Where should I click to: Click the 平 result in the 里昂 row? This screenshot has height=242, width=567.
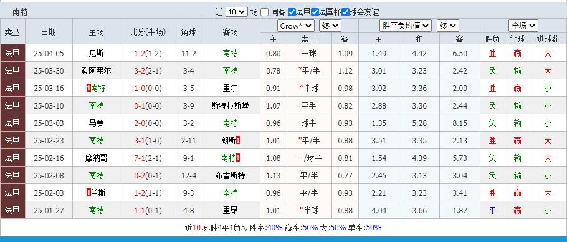tap(492, 210)
